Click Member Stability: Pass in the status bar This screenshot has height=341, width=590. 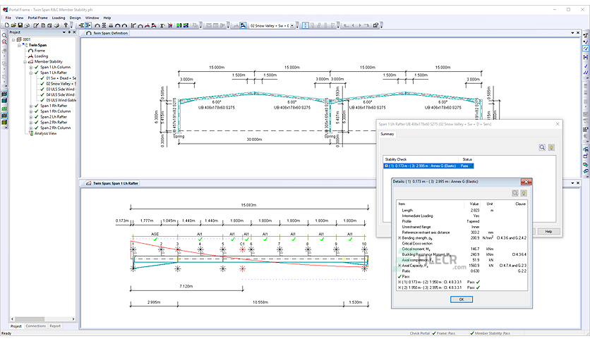tap(490, 333)
